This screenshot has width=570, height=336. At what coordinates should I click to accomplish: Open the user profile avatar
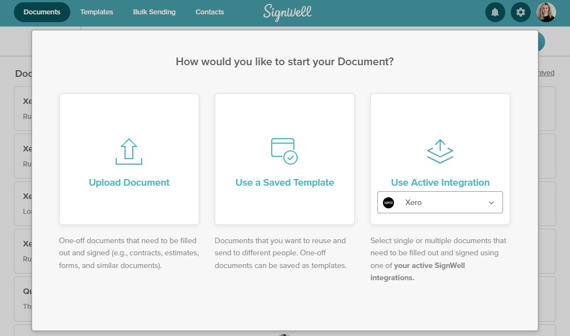click(x=546, y=12)
